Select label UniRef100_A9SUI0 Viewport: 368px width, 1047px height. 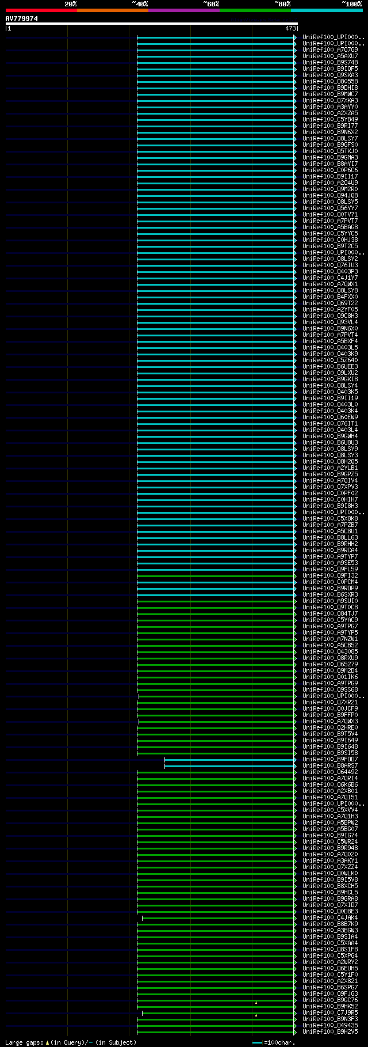click(330, 601)
